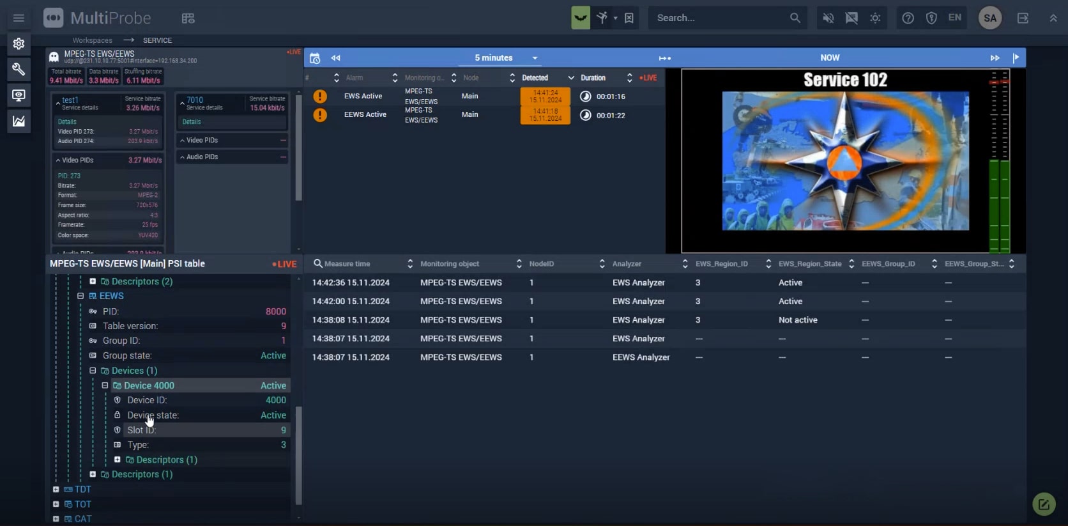Toggle the brightness theme icon
Image resolution: width=1068 pixels, height=526 pixels.
pos(875,18)
